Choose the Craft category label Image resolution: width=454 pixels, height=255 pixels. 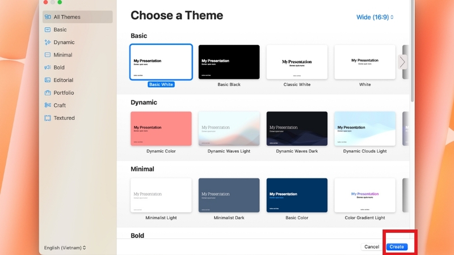point(60,105)
